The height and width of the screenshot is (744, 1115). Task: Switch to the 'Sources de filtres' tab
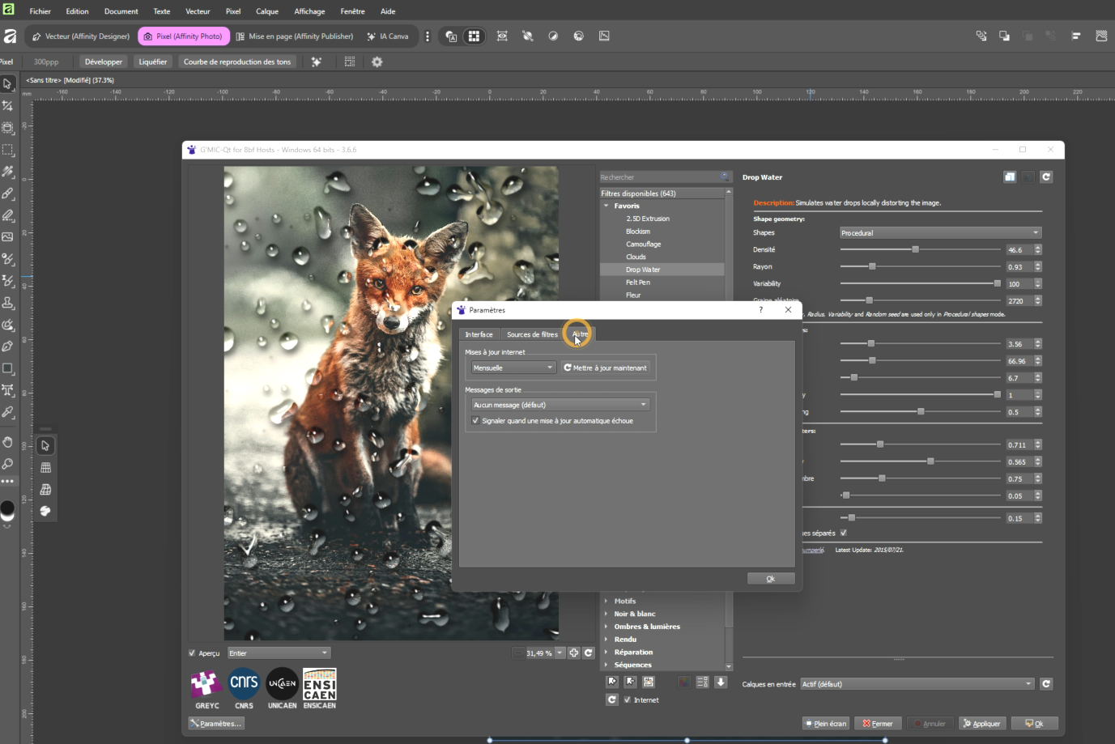pos(532,334)
